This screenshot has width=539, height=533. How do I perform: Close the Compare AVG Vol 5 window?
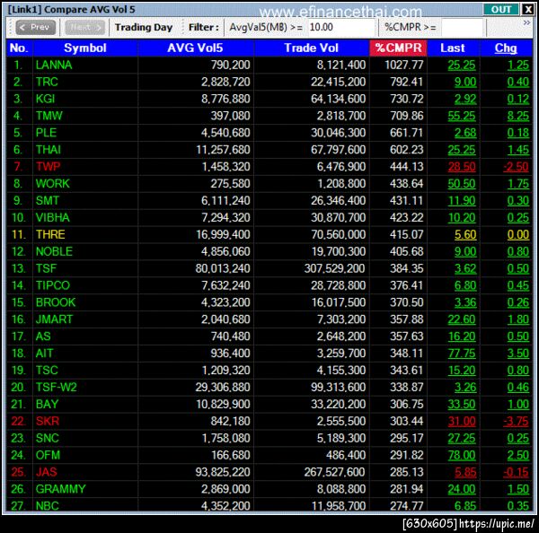pyautogui.click(x=527, y=9)
